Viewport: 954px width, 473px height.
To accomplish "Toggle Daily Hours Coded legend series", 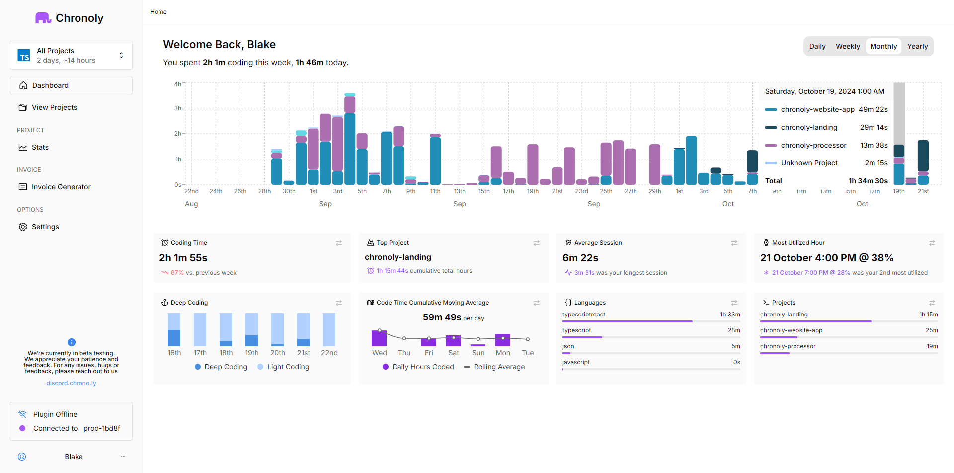I will [418, 367].
